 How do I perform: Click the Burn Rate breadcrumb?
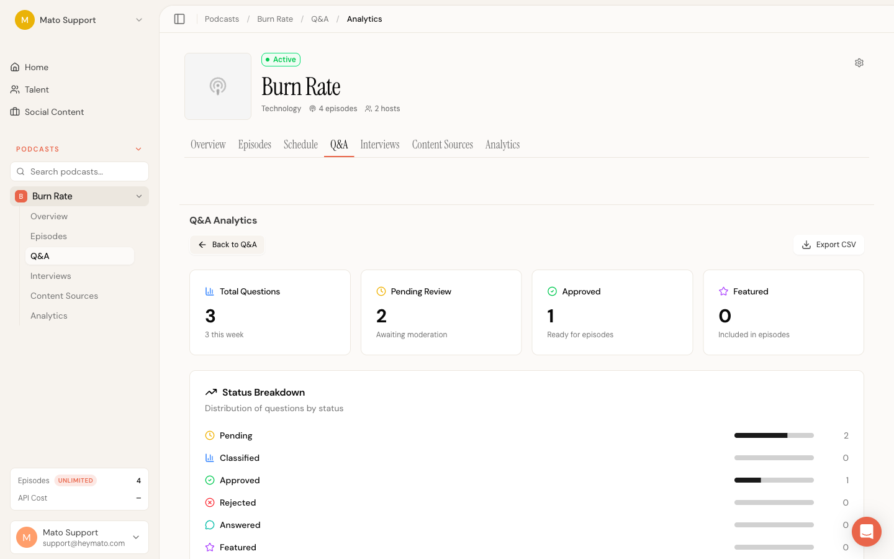275,19
